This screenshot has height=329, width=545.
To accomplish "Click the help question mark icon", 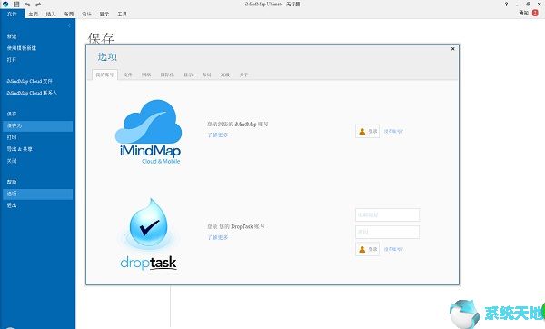I will 506,5.
